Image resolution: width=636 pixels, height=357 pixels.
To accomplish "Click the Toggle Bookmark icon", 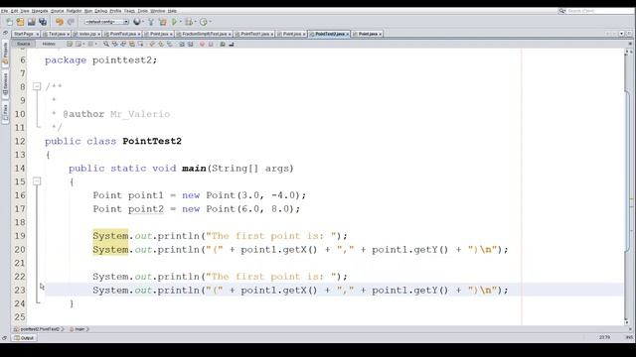I will pos(170,44).
